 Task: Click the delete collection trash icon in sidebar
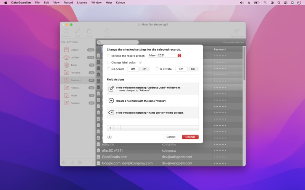72,163
